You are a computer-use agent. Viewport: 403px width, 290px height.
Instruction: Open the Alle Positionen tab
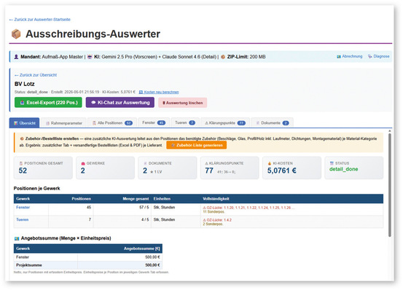click(x=112, y=123)
